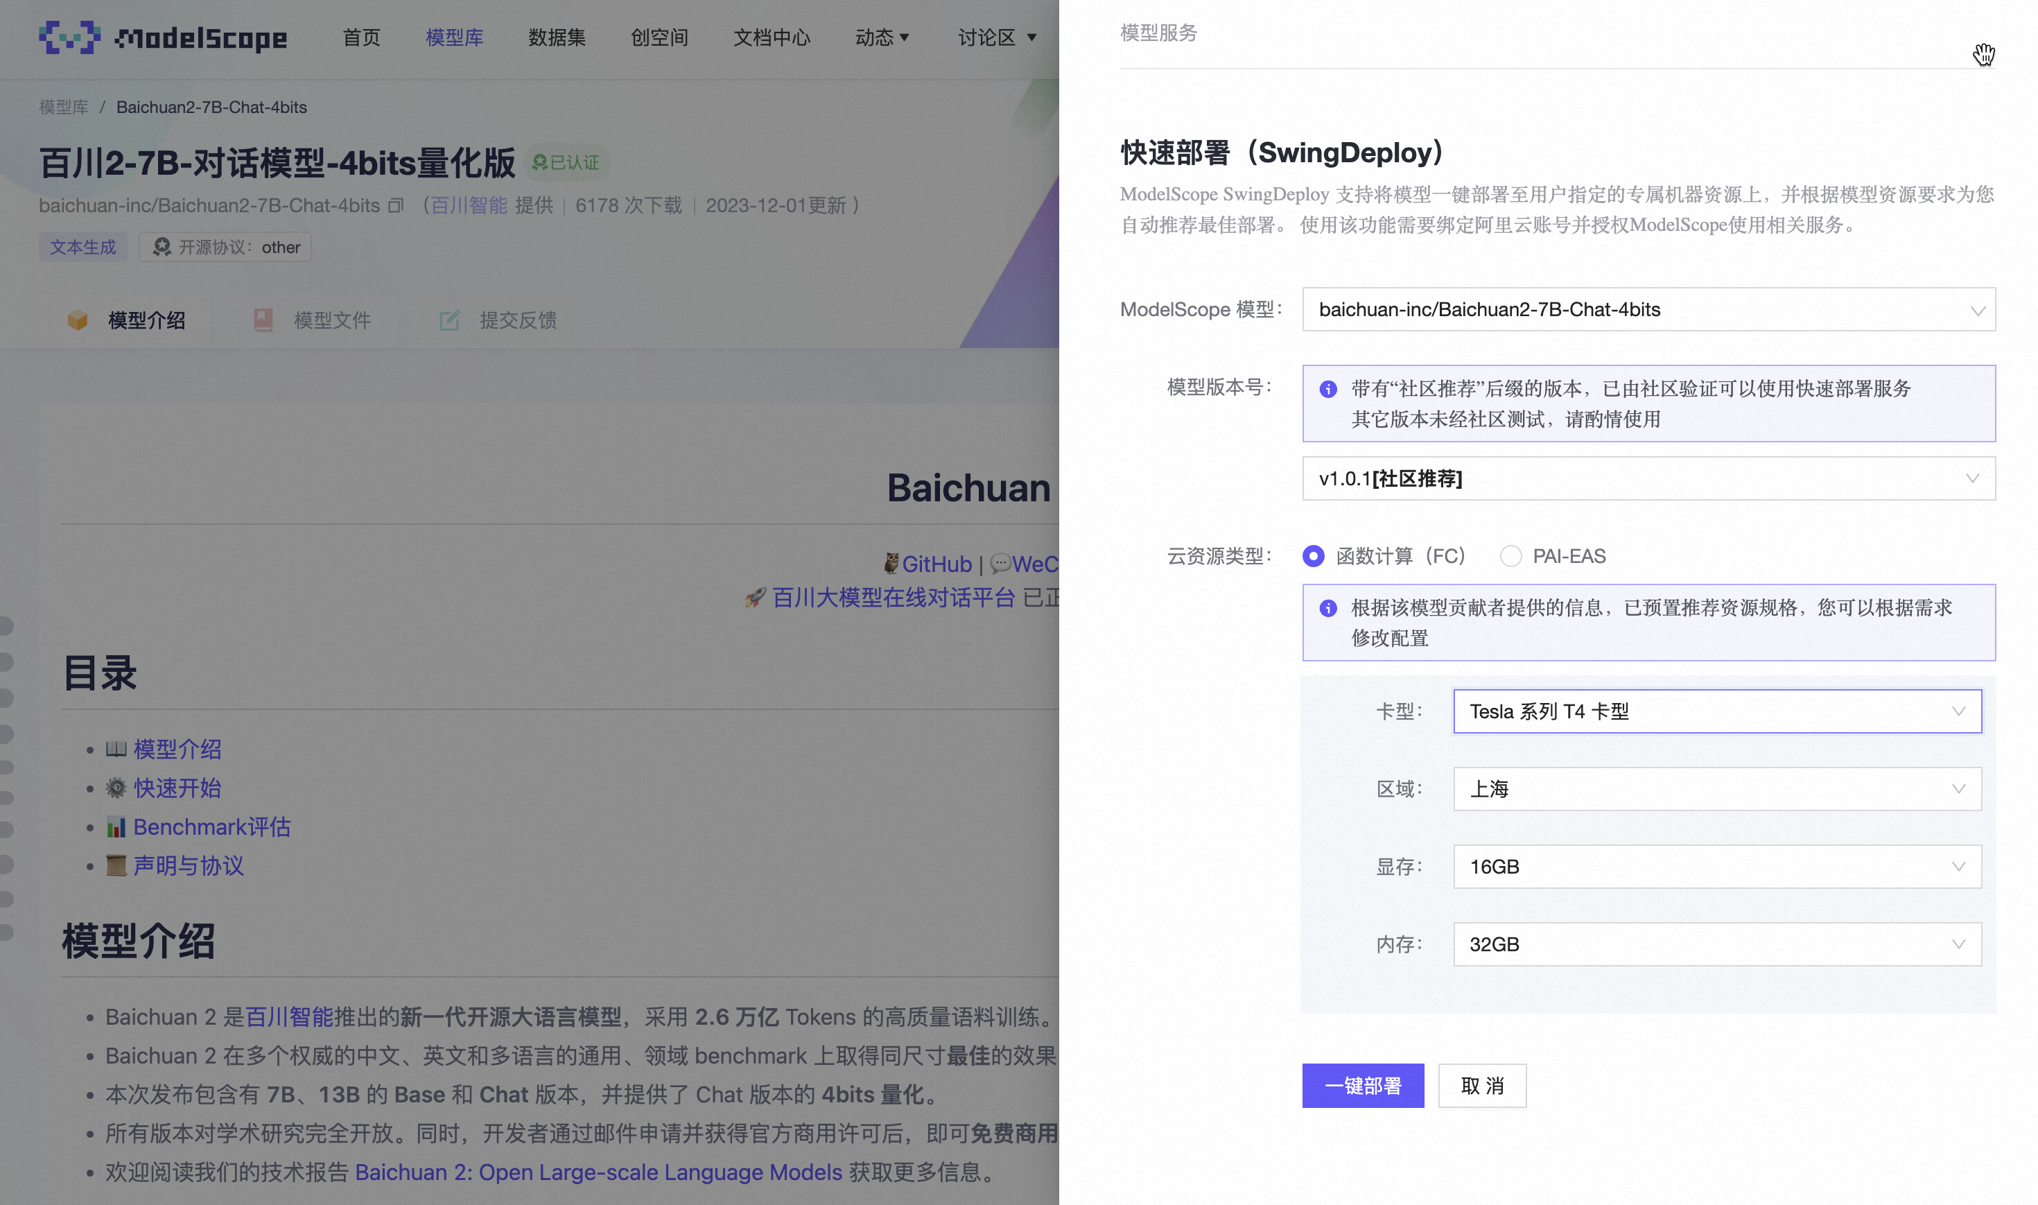This screenshot has width=2038, height=1205.
Task: Click the info icon in version notice
Action: 1328,389
